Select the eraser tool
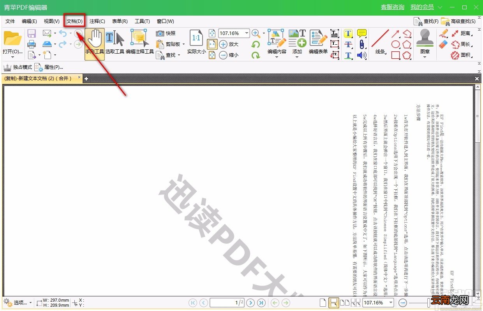This screenshot has height=311, width=483. [444, 44]
